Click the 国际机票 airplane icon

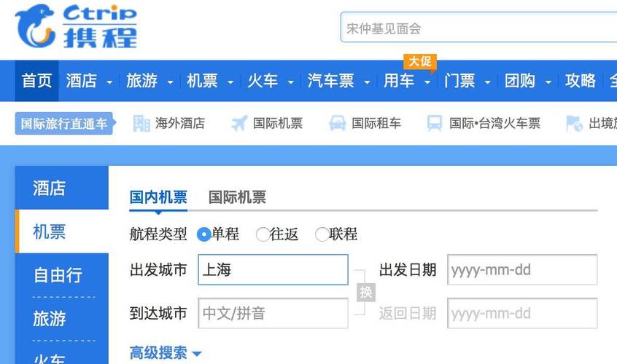pyautogui.click(x=239, y=123)
